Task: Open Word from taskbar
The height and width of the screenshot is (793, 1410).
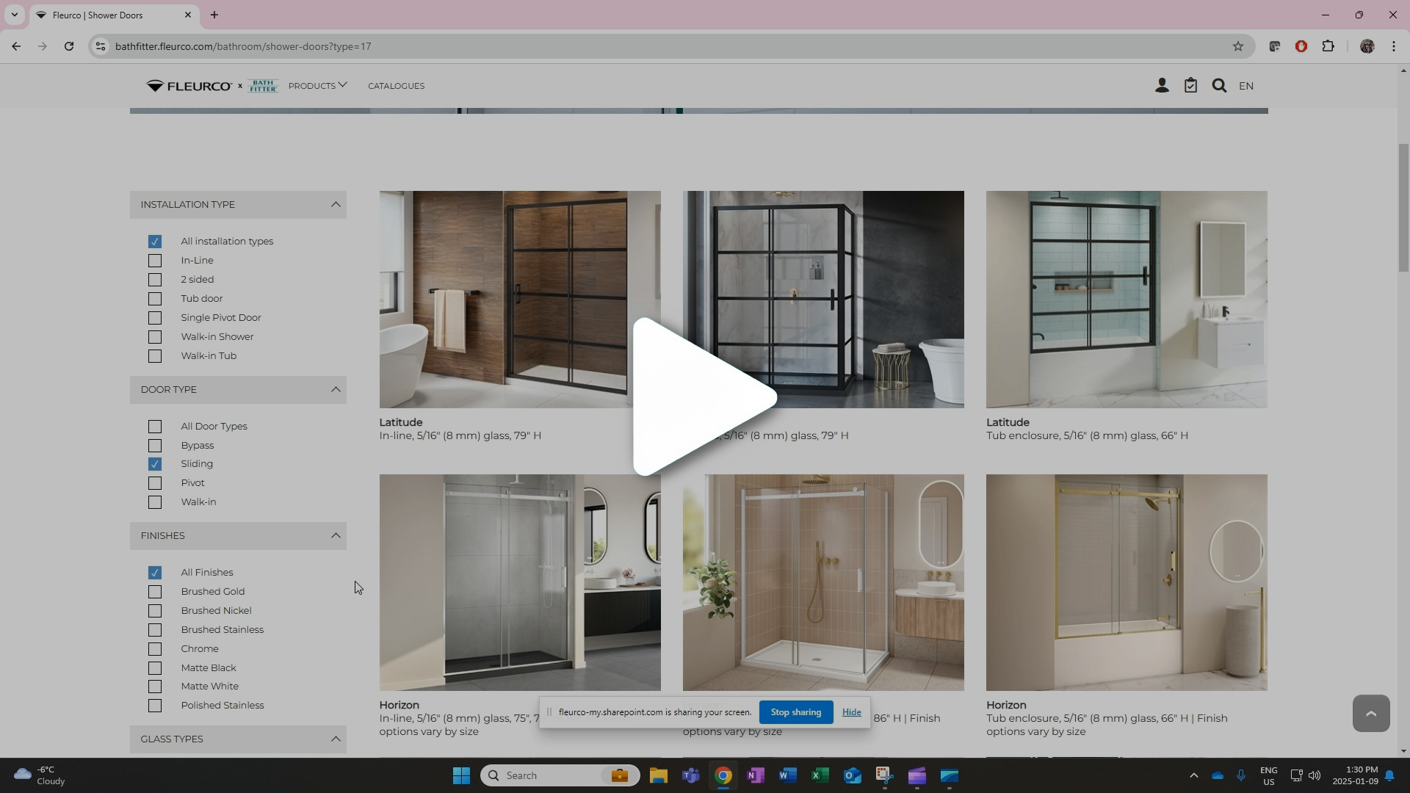Action: 787,775
